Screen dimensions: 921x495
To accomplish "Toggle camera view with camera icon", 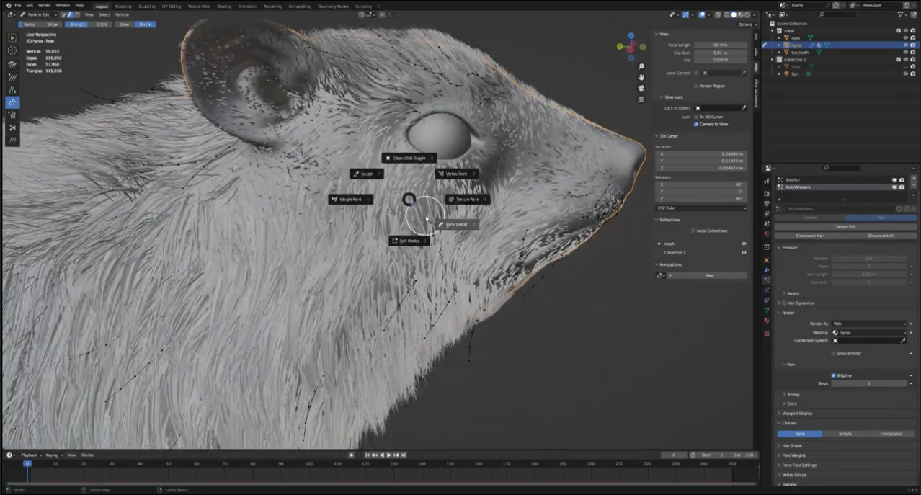I will pyautogui.click(x=641, y=88).
